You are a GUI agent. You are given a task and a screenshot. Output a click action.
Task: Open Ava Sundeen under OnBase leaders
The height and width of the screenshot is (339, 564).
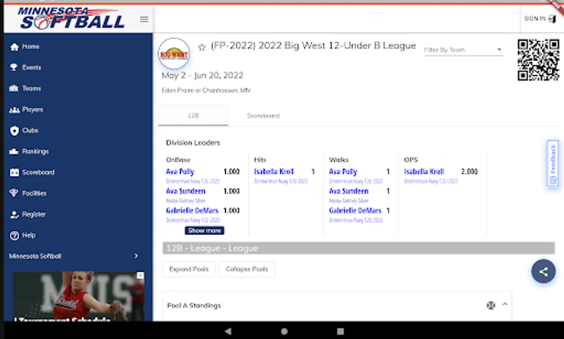185,191
